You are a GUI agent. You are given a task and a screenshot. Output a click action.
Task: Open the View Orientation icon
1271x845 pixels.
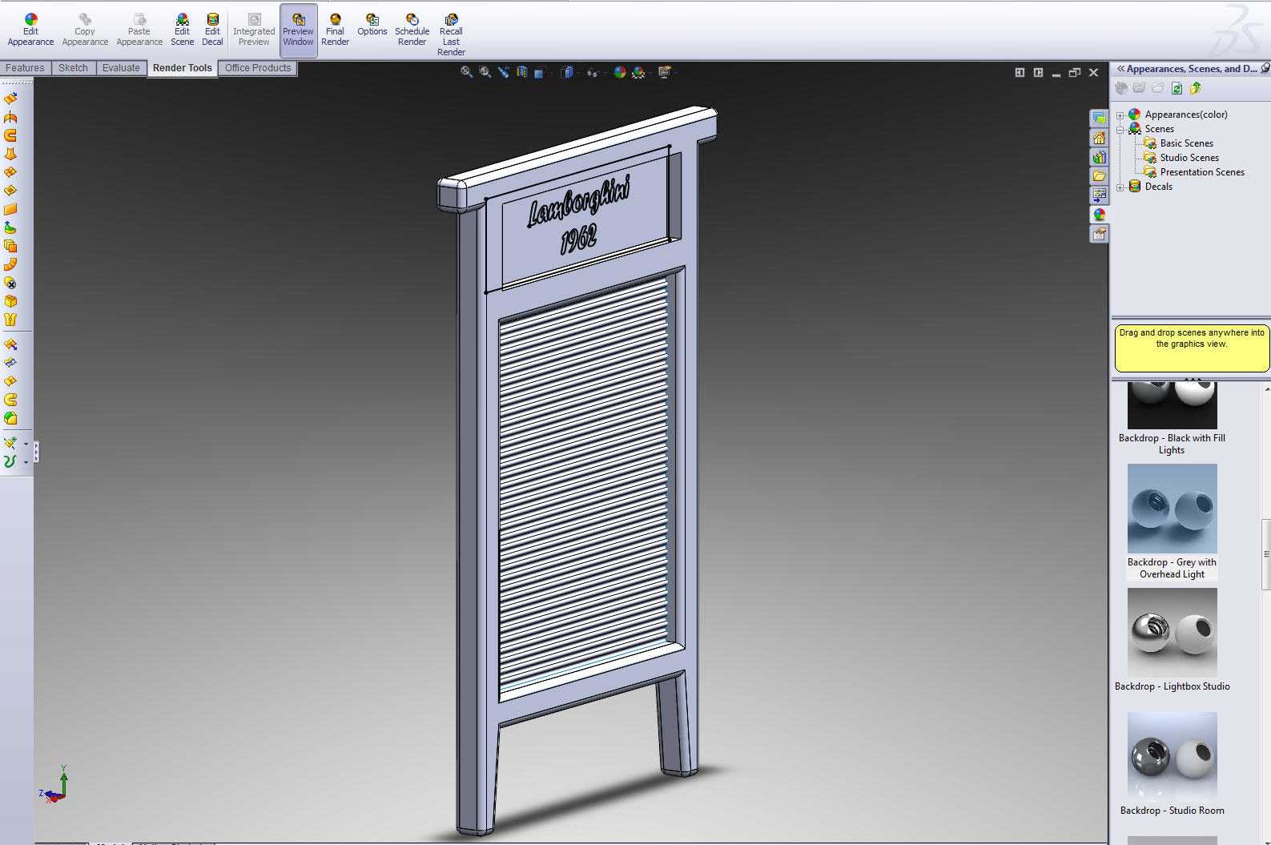(x=540, y=72)
